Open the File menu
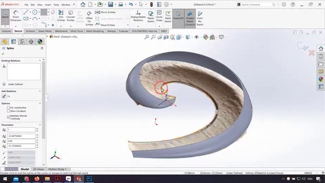The image size is (325, 183). (26, 5)
